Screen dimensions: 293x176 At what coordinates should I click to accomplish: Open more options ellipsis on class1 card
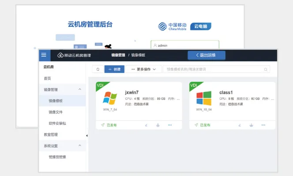263,125
